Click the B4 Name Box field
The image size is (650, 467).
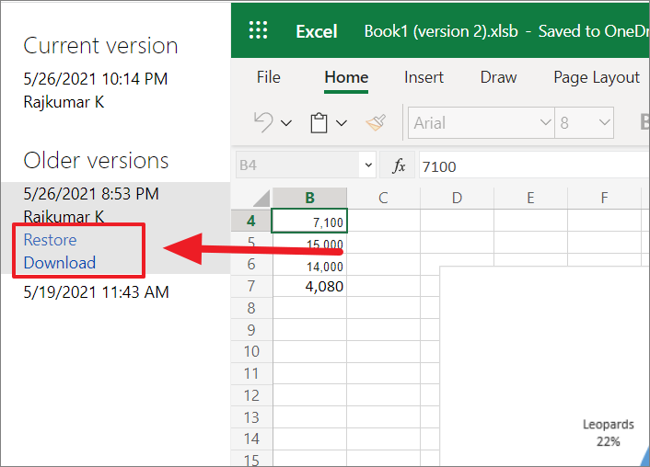tap(299, 165)
